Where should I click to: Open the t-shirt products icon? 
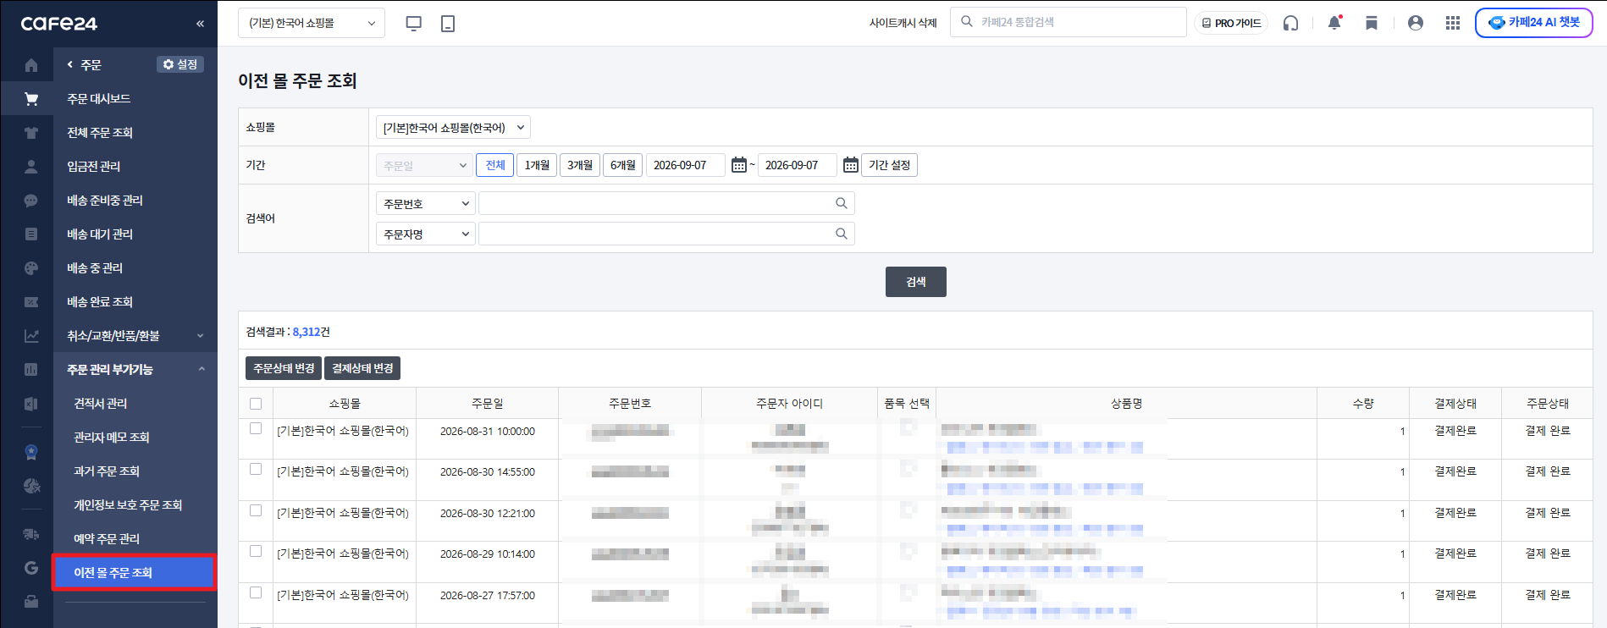pyautogui.click(x=31, y=133)
